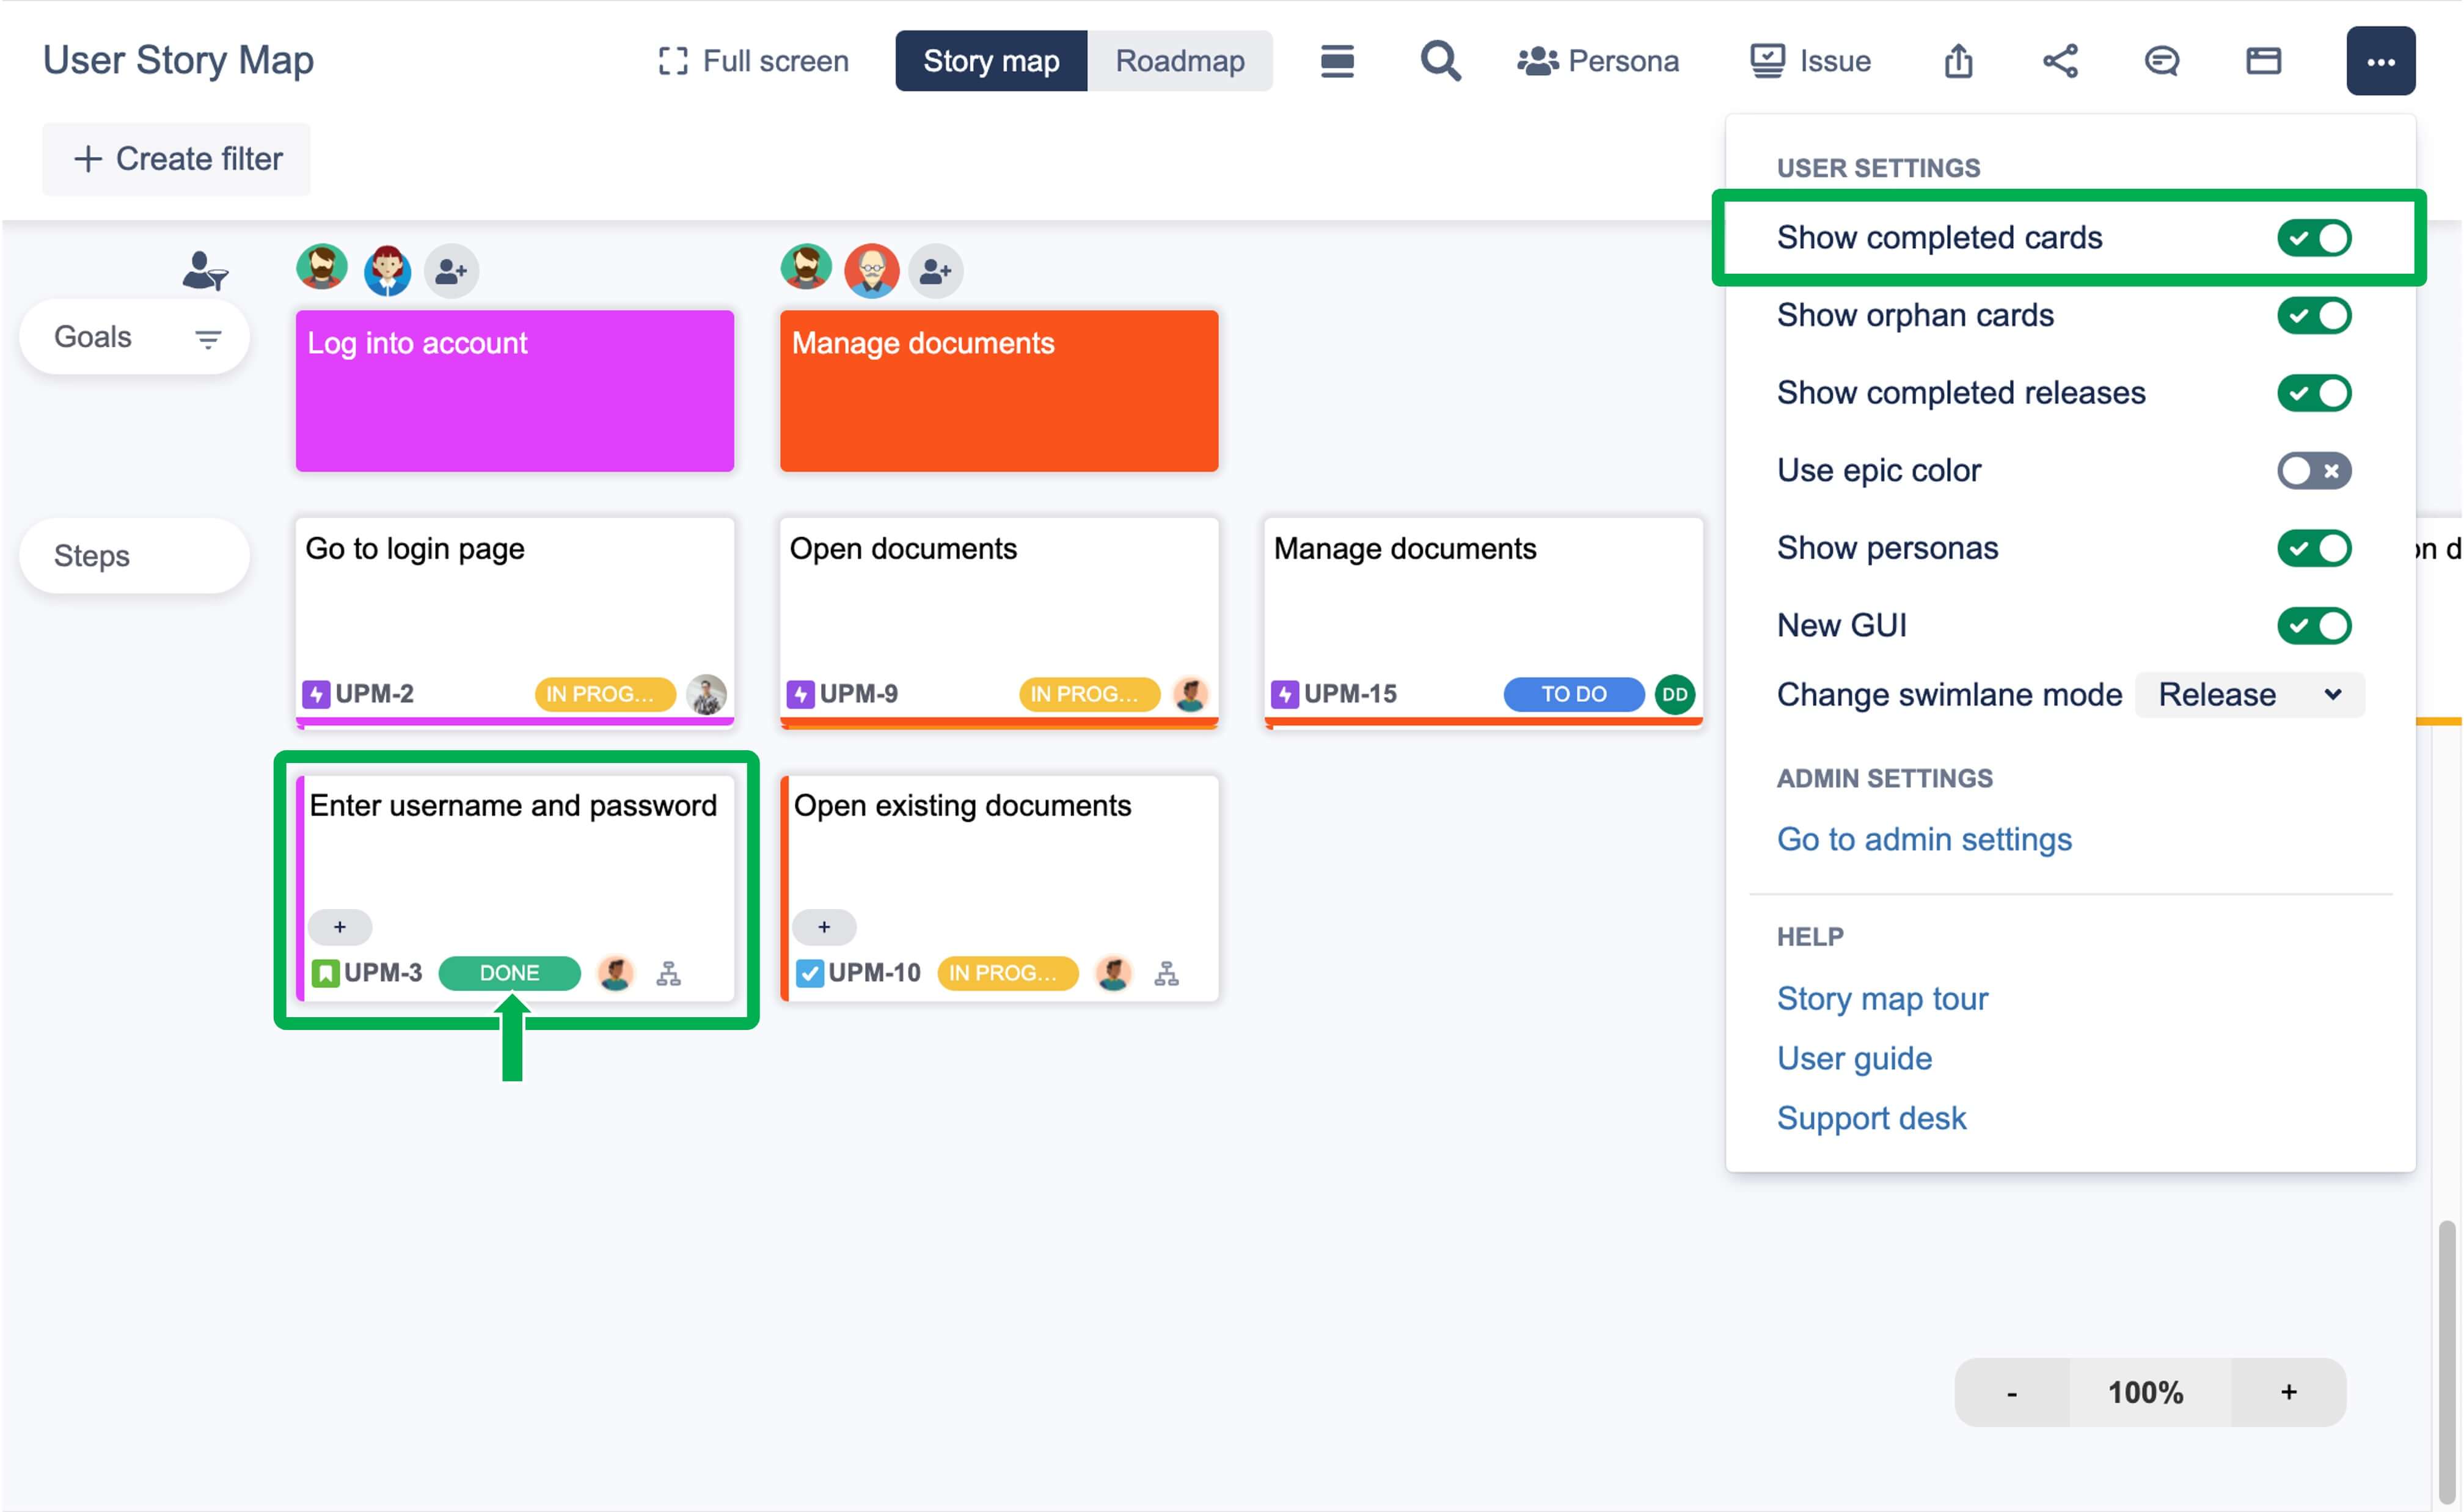The image size is (2464, 1512).
Task: Disable the Show personas toggle
Action: coord(2314,548)
